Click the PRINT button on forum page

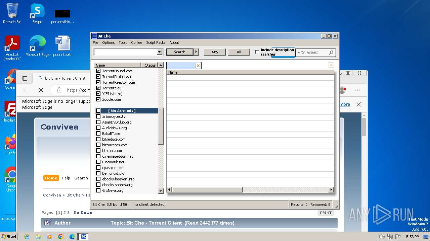click(326, 213)
